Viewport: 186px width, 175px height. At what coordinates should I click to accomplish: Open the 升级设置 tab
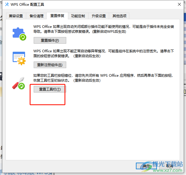(99, 16)
